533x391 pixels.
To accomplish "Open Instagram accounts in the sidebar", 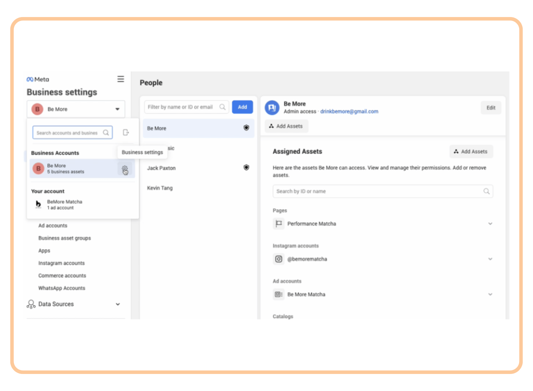I will point(61,263).
